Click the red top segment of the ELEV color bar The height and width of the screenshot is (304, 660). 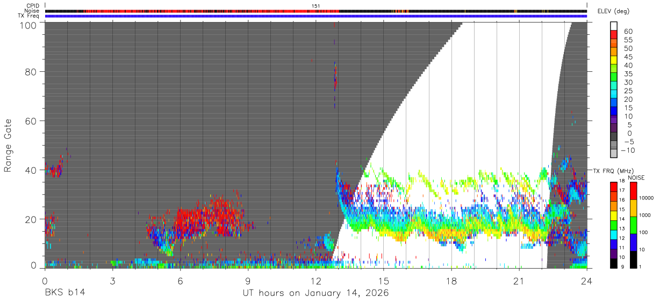tap(614, 35)
